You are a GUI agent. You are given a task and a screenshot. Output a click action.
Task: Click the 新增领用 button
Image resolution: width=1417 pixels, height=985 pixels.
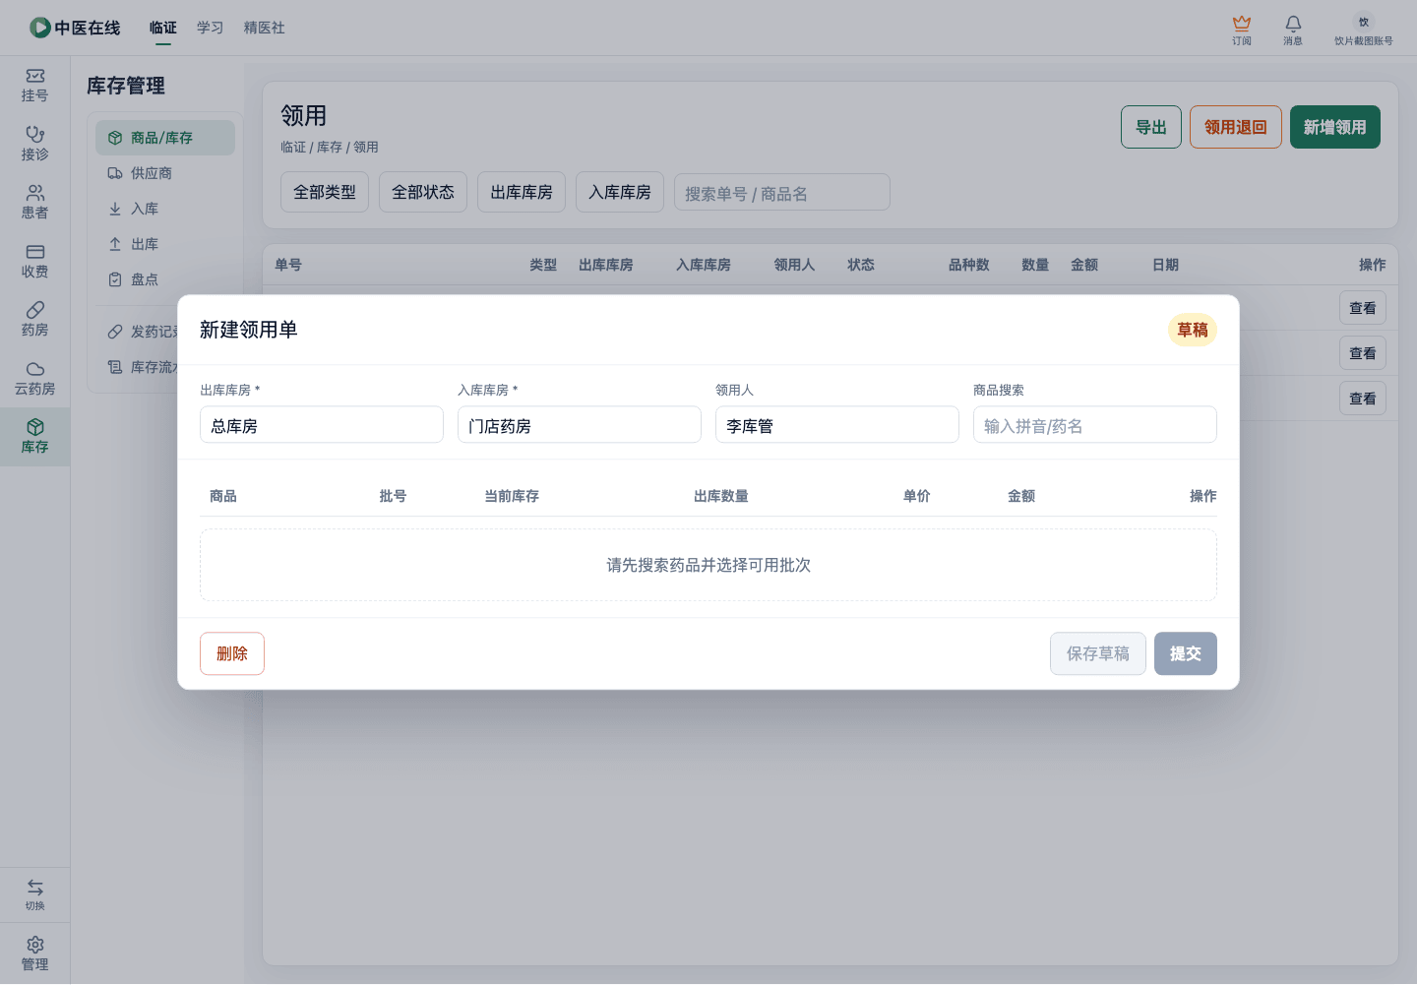pyautogui.click(x=1335, y=127)
